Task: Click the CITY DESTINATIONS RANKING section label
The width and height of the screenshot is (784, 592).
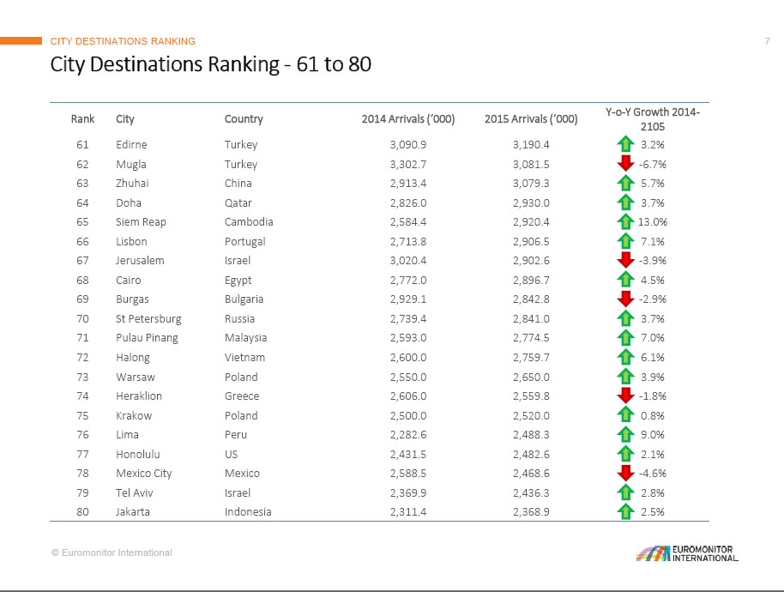Action: [123, 41]
